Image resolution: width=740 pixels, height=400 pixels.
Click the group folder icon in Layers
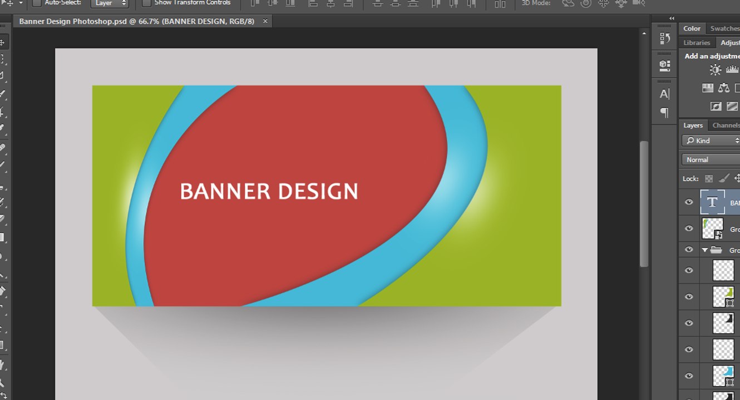coord(716,250)
